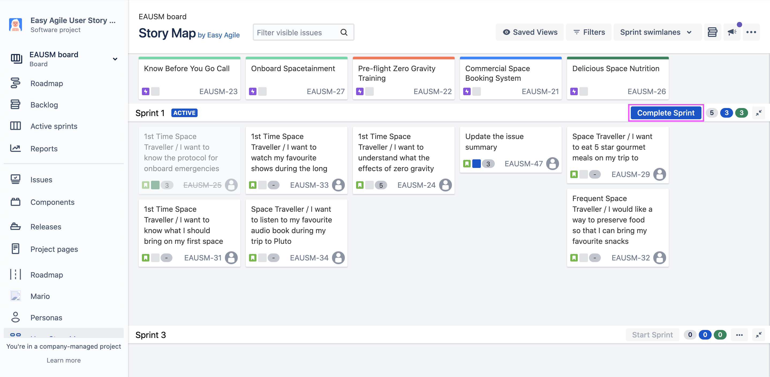770x377 pixels.
Task: Go to Backlog in sidebar
Action: tap(44, 105)
